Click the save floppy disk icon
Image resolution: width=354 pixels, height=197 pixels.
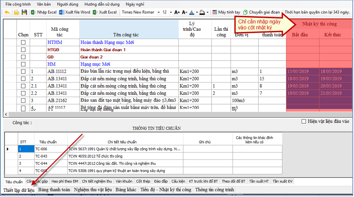coord(24,12)
